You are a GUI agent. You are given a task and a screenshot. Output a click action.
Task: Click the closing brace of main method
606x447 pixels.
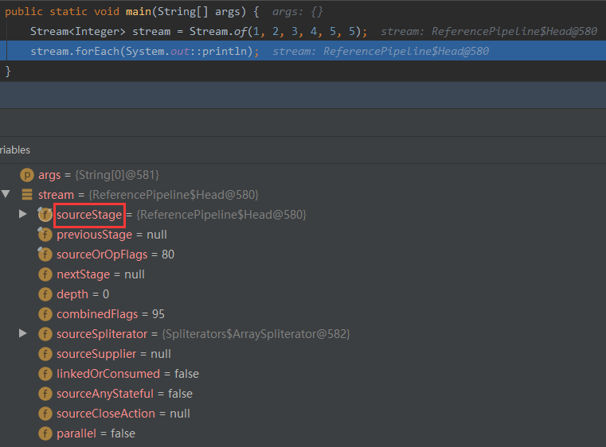click(8, 71)
